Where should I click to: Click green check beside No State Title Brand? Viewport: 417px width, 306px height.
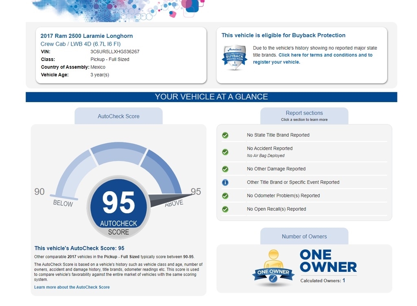click(x=225, y=135)
